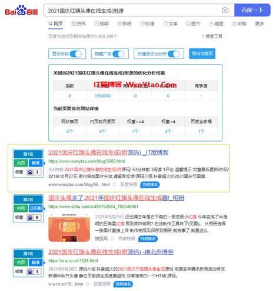Select the 网页 tab

point(55,24)
